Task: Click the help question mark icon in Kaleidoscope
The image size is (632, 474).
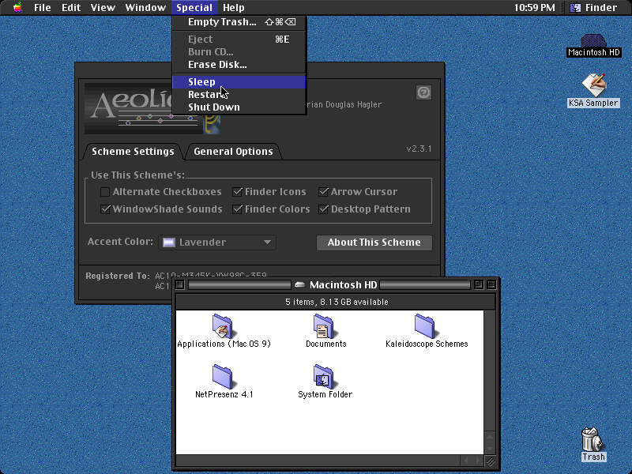Action: (423, 92)
